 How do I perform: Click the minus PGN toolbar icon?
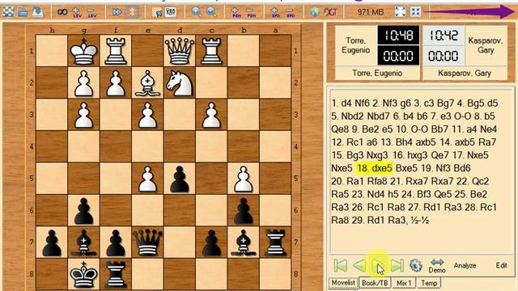click(x=251, y=12)
